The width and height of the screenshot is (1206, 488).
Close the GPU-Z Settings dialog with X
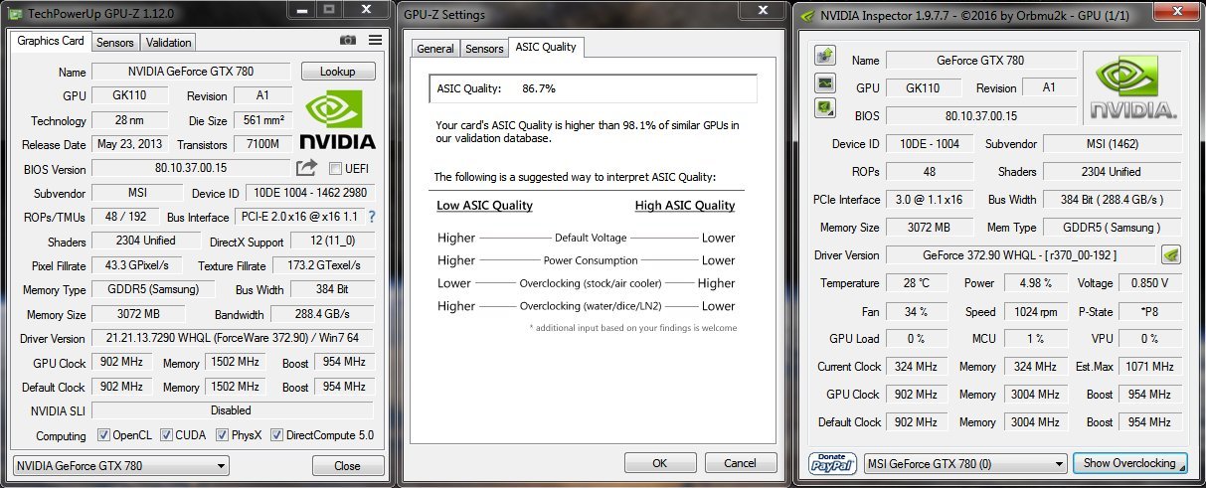pyautogui.click(x=764, y=11)
